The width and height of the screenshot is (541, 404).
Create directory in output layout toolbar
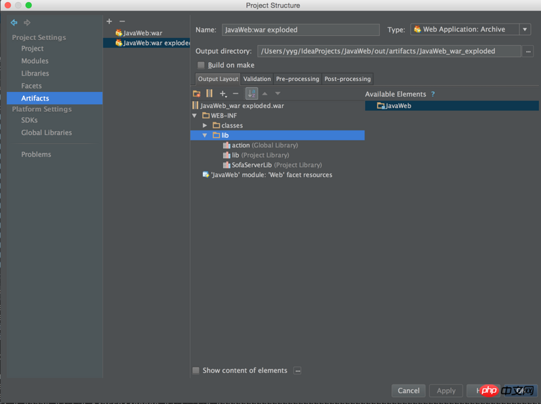pyautogui.click(x=197, y=93)
